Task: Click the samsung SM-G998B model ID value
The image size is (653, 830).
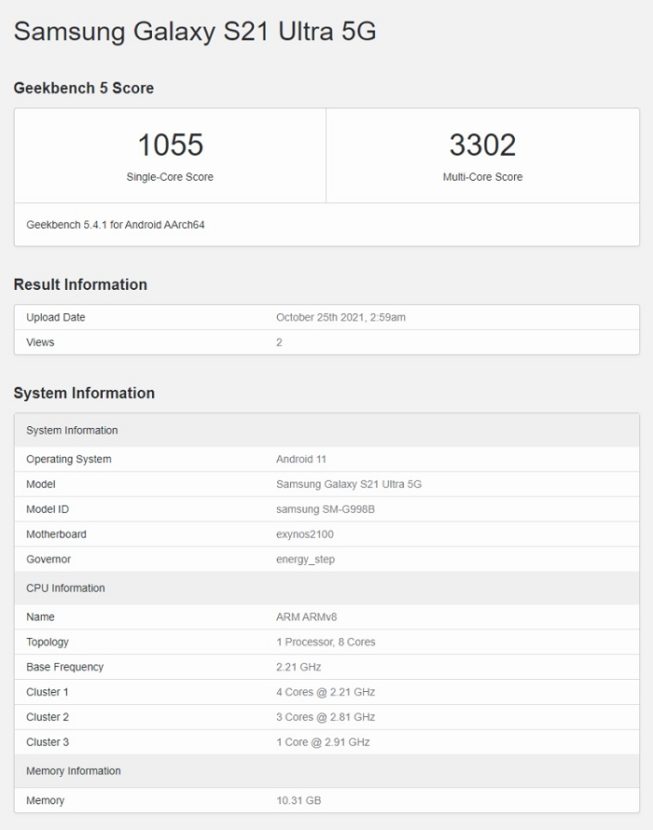Action: tap(326, 509)
